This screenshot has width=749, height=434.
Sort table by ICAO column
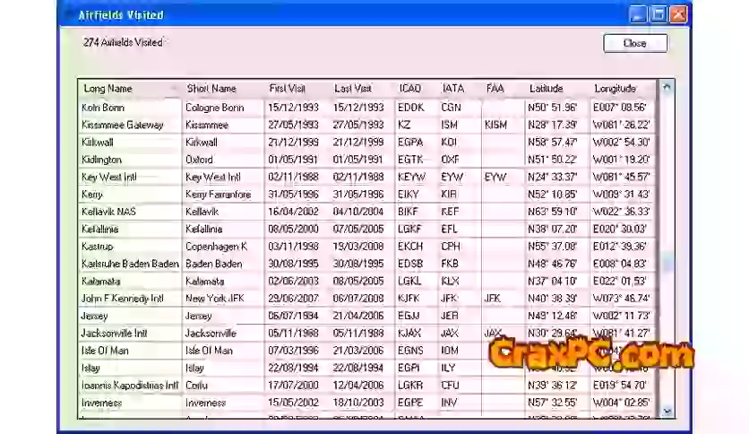409,89
